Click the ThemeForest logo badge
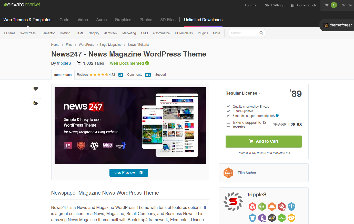 (x=338, y=25)
